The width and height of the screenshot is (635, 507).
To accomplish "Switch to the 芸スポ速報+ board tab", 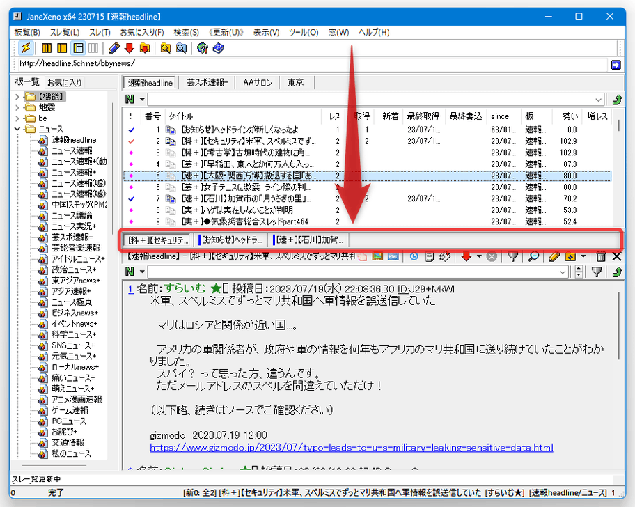I will coord(207,83).
